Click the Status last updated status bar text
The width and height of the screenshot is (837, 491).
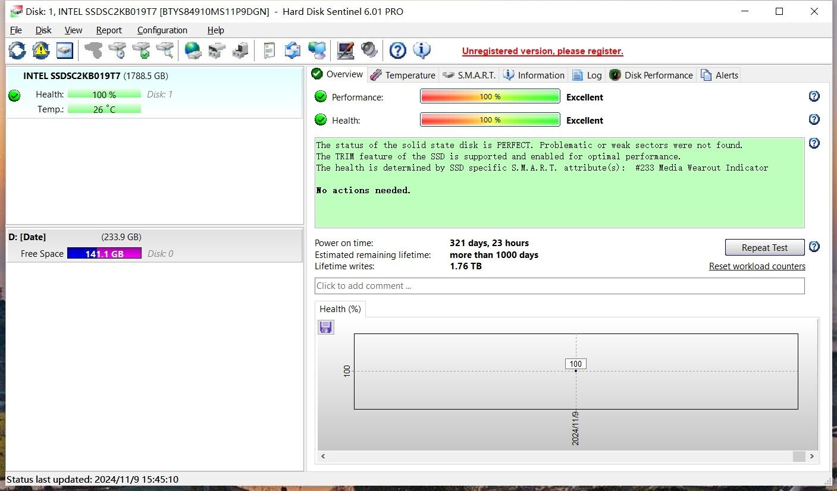[x=92, y=479]
